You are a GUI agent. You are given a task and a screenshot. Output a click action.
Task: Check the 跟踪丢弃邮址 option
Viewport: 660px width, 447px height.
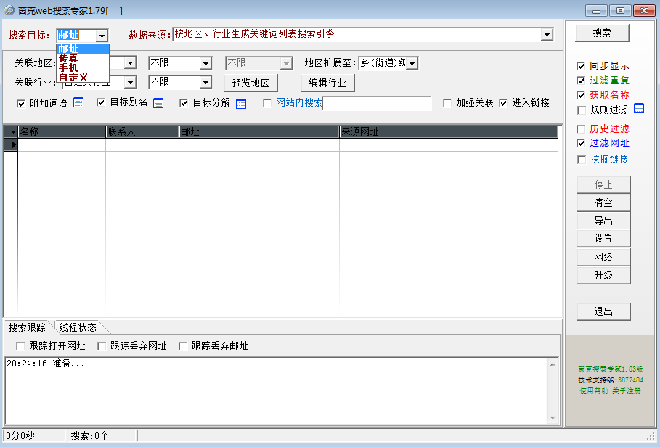pos(183,346)
